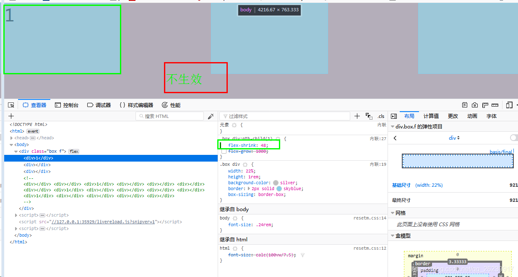Open the .cls class panel
The height and width of the screenshot is (277, 518).
pos(381,116)
